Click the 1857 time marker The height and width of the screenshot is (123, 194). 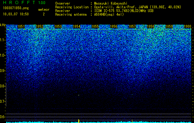click(x=132, y=26)
